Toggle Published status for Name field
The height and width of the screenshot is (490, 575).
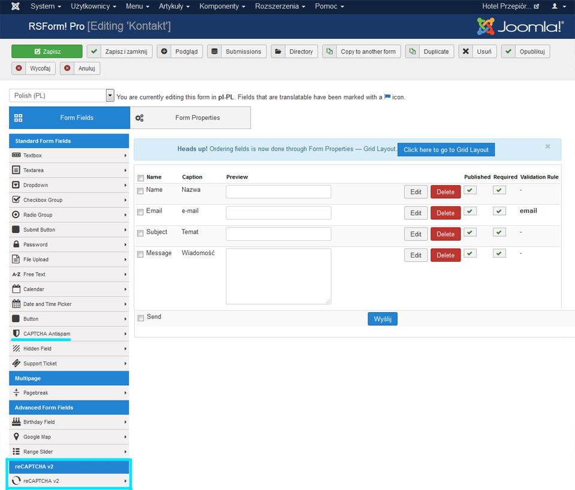click(x=470, y=190)
